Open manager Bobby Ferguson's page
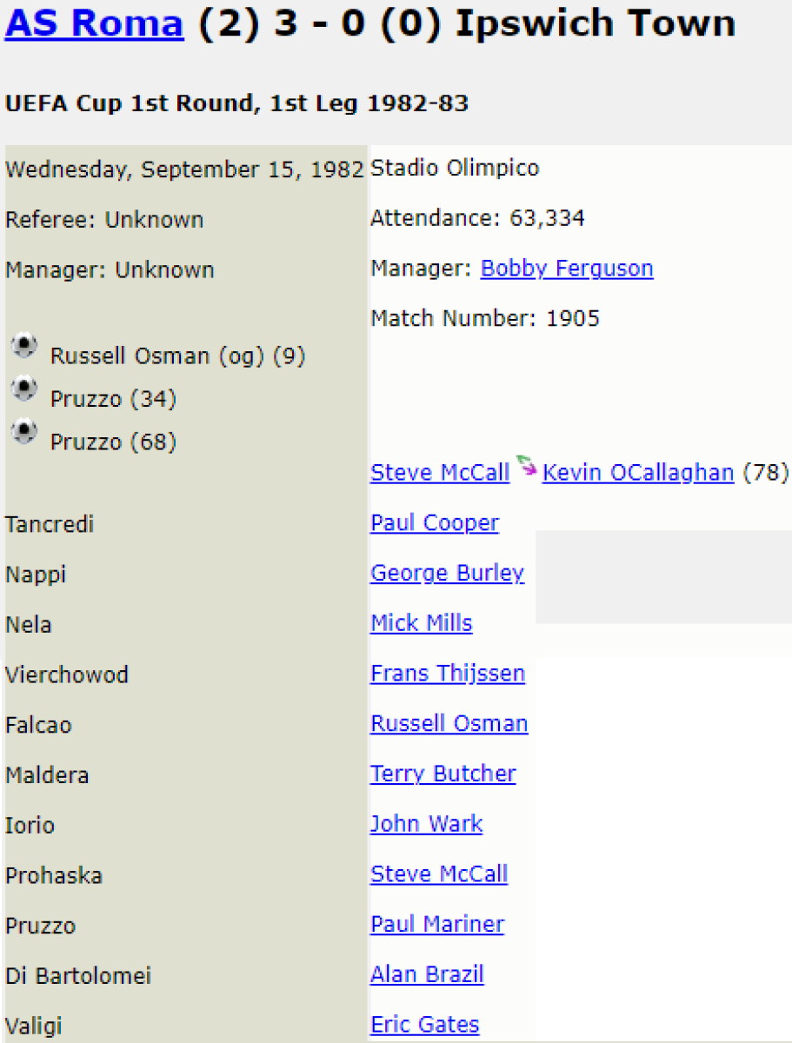The height and width of the screenshot is (1043, 792). 566,269
